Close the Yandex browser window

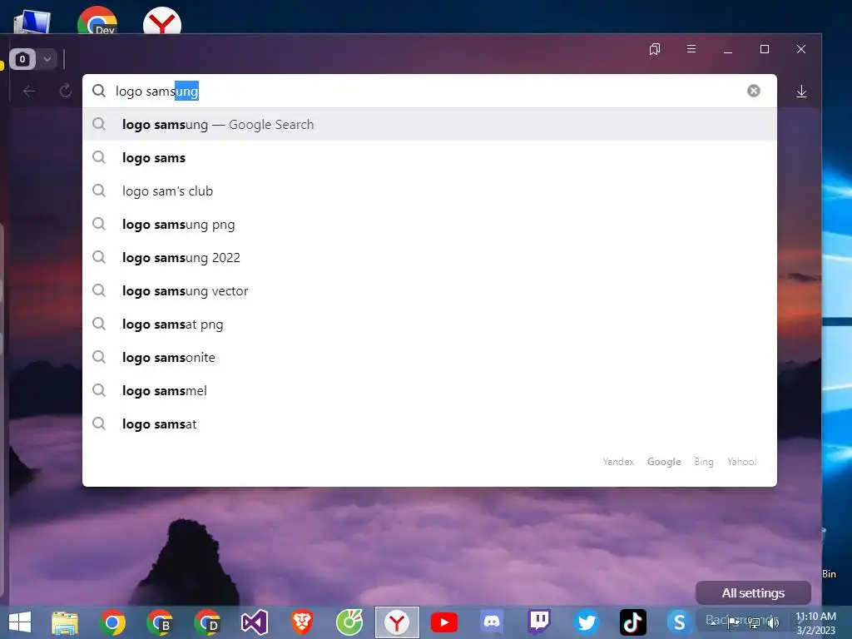point(801,49)
